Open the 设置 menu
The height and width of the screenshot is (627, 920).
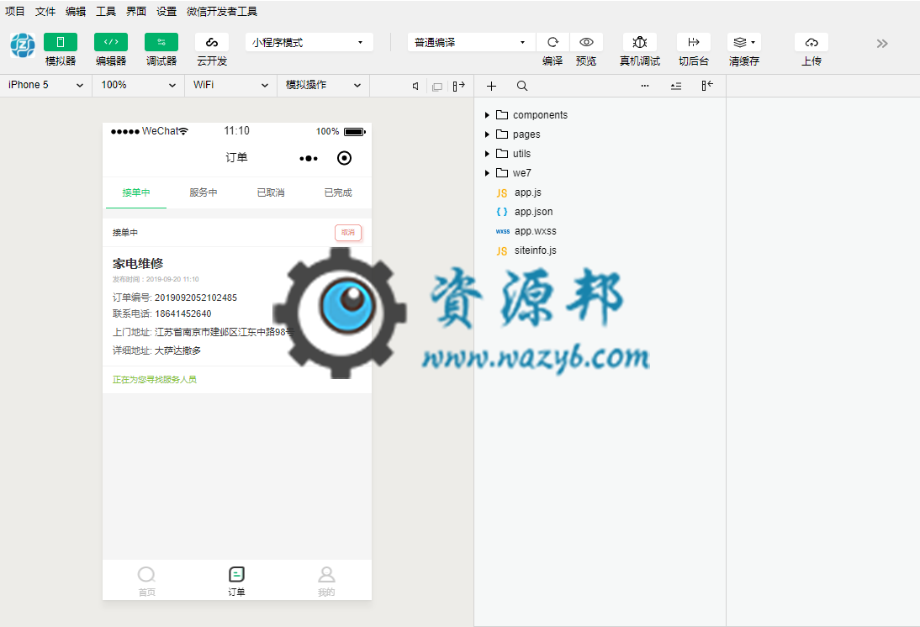167,11
